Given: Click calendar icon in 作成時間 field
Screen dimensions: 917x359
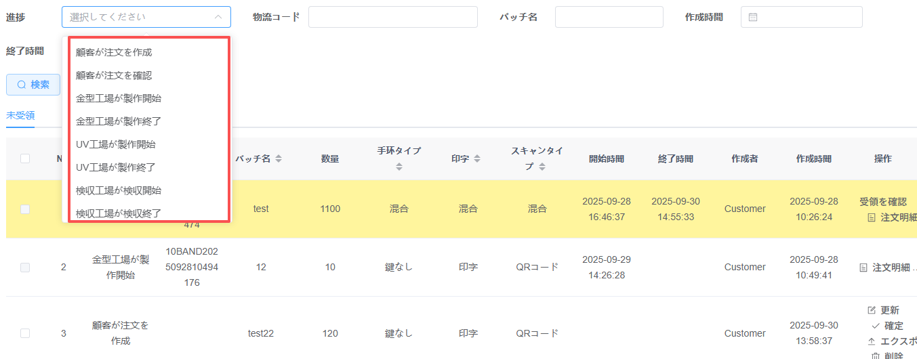Looking at the screenshot, I should tap(753, 17).
